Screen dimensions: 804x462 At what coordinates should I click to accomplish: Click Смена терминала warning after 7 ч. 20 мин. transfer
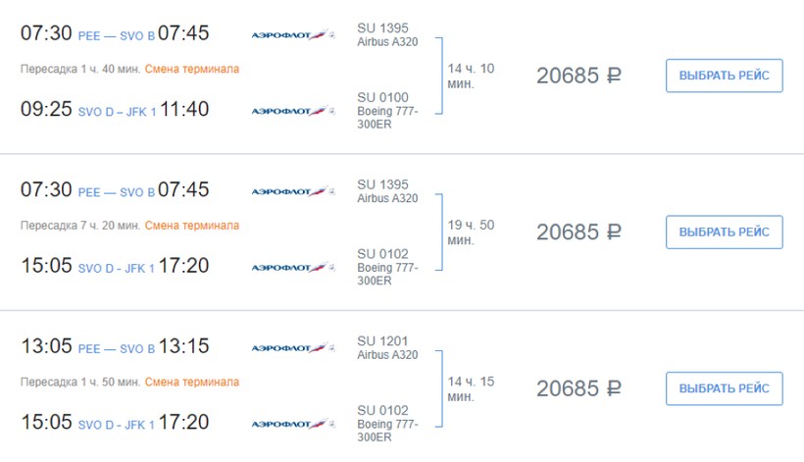[191, 226]
